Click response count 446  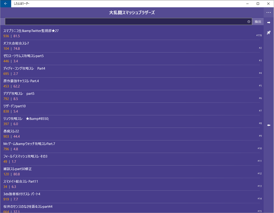(6, 61)
